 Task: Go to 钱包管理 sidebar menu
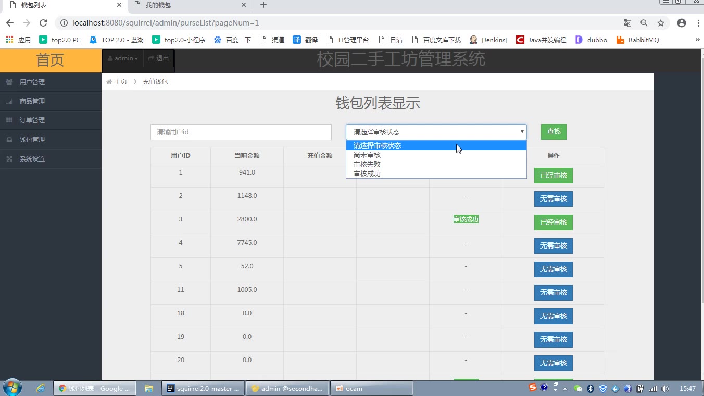tap(32, 140)
